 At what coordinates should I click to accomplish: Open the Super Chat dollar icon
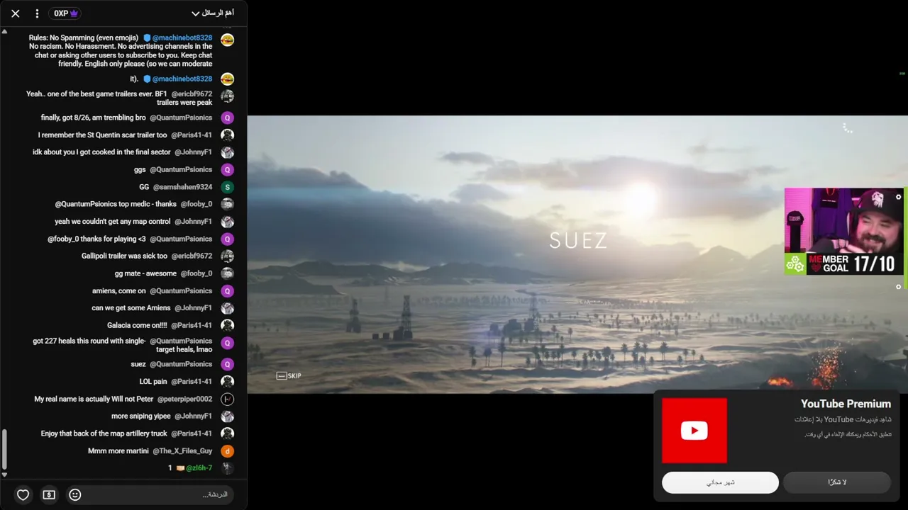(x=49, y=494)
